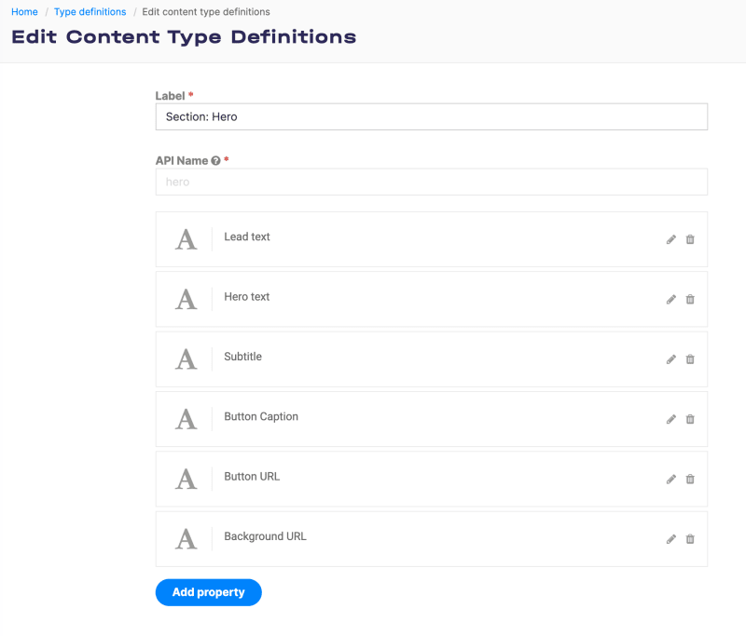Select the Button Caption property name

261,416
